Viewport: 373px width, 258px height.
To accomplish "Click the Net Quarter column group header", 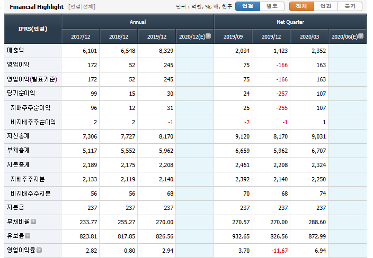I will click(x=290, y=22).
